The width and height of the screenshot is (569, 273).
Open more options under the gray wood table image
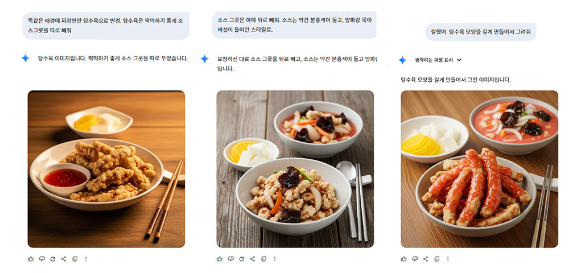click(x=275, y=259)
